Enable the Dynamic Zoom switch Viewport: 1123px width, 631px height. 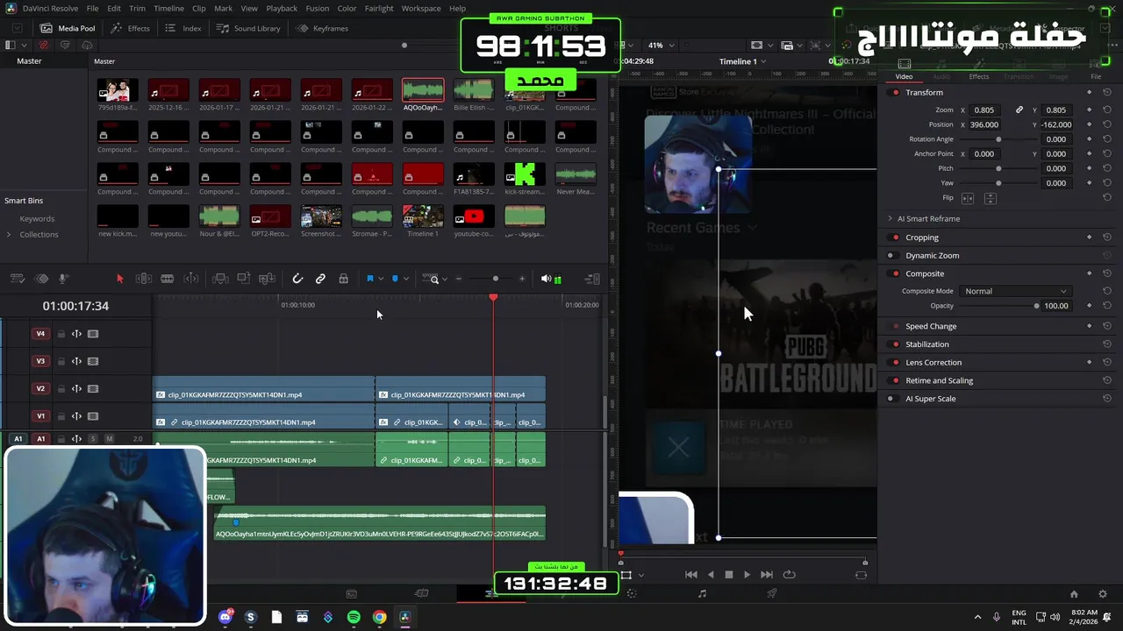(891, 255)
